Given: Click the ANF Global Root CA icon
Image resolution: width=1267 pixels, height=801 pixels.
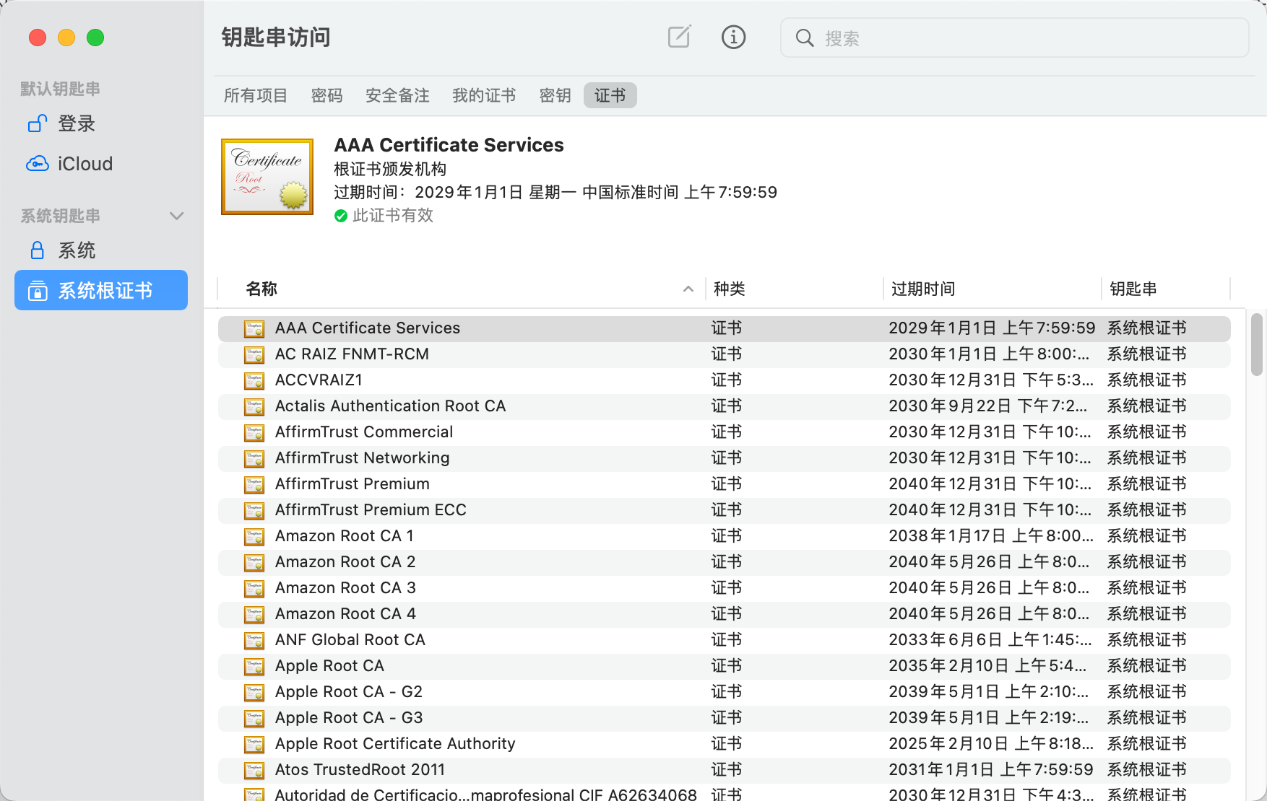Looking at the screenshot, I should point(254,640).
